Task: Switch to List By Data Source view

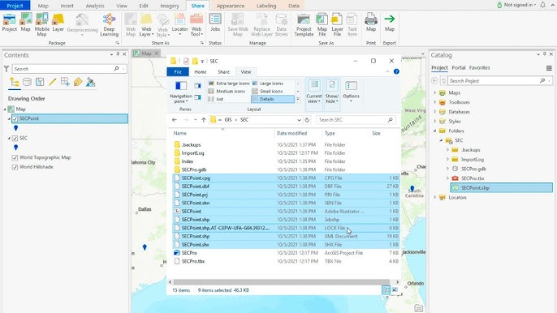Action: tap(27, 83)
